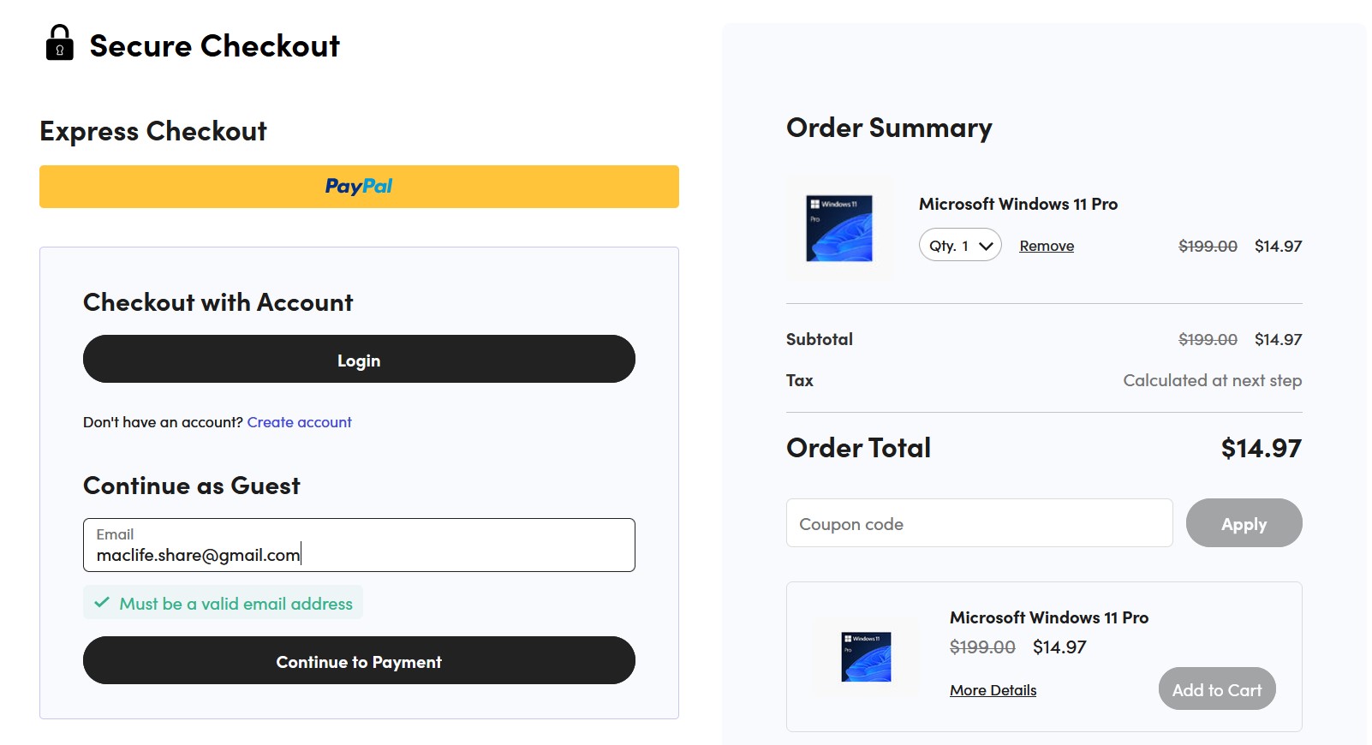
Task: Click the secure checkout padlock icon
Action: pos(59,43)
